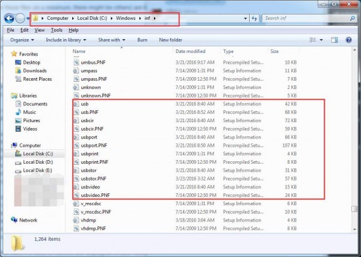This screenshot has width=361, height=257.
Task: Sort by Size column header
Action: 274,51
